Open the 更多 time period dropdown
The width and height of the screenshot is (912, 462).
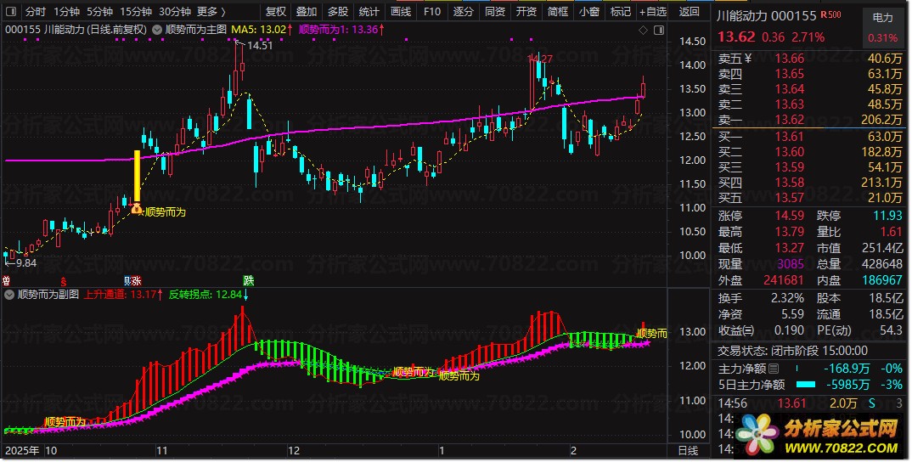211,12
